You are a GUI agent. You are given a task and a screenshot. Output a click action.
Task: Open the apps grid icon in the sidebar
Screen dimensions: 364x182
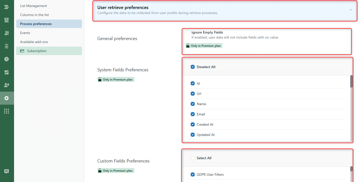pos(7,111)
